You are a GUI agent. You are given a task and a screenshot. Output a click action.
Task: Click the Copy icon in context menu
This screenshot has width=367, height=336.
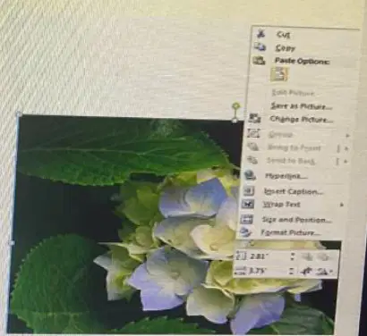point(260,47)
